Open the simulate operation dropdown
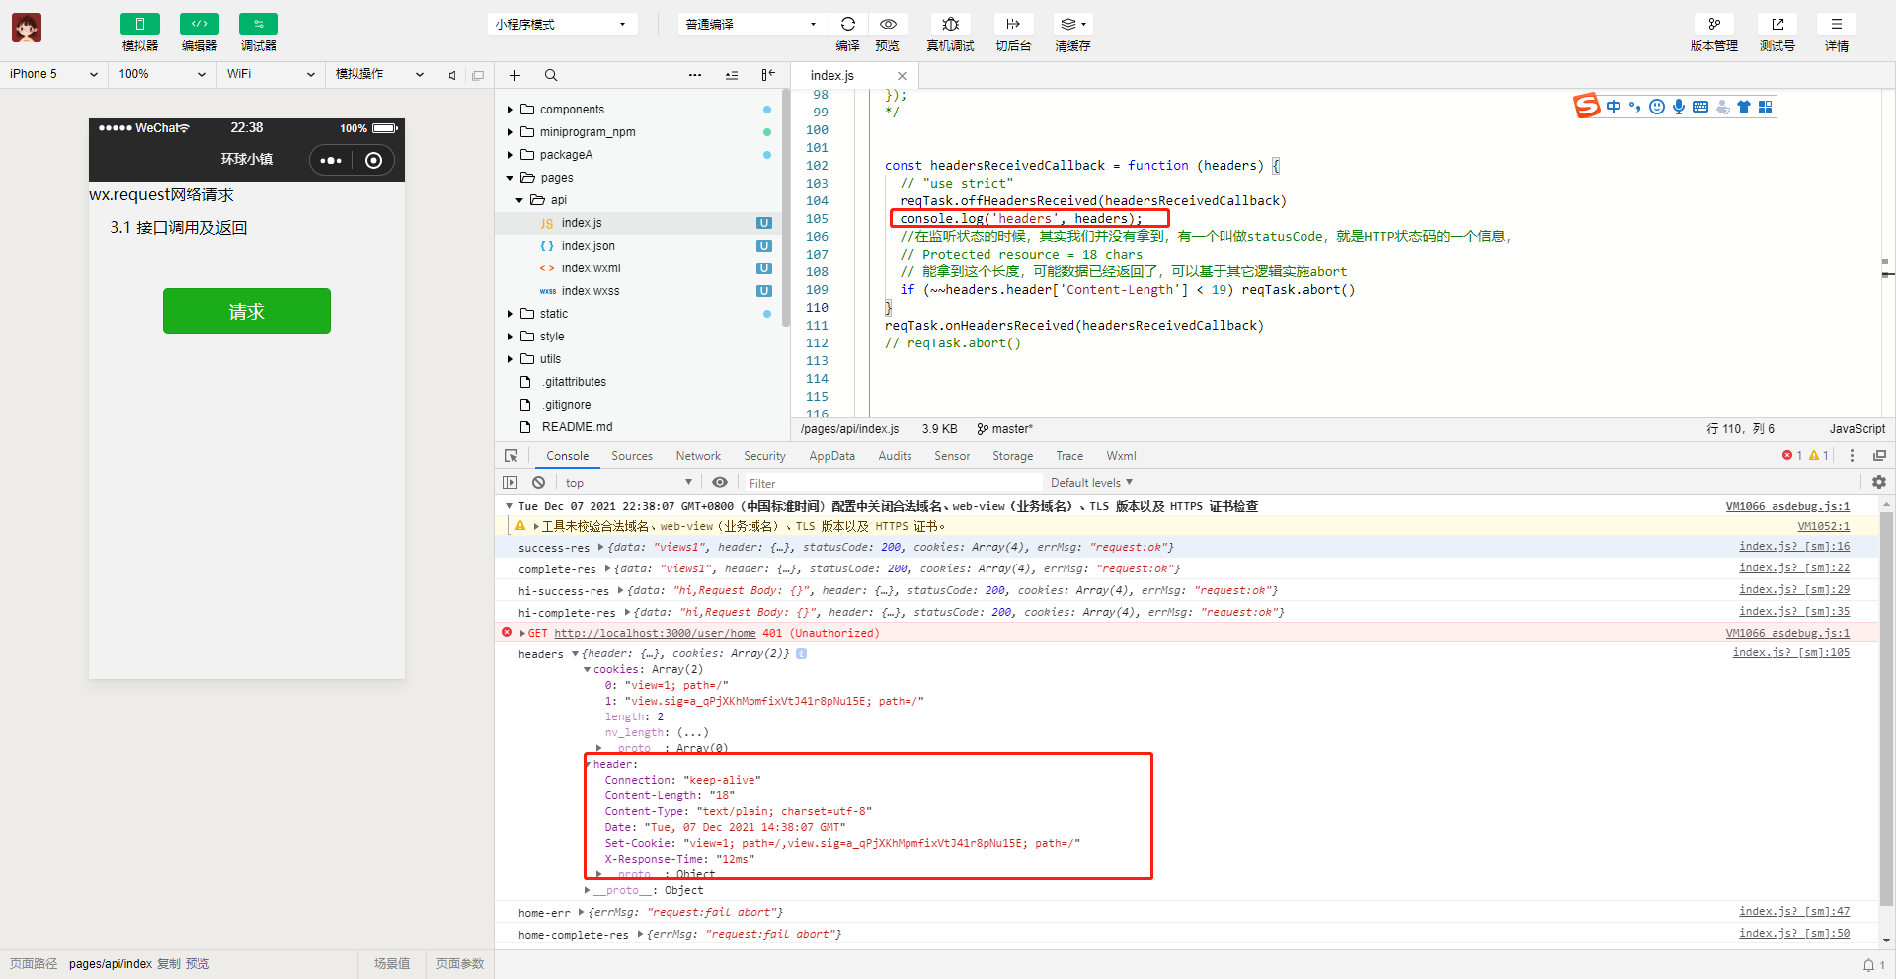The height and width of the screenshot is (979, 1896). coord(379,74)
